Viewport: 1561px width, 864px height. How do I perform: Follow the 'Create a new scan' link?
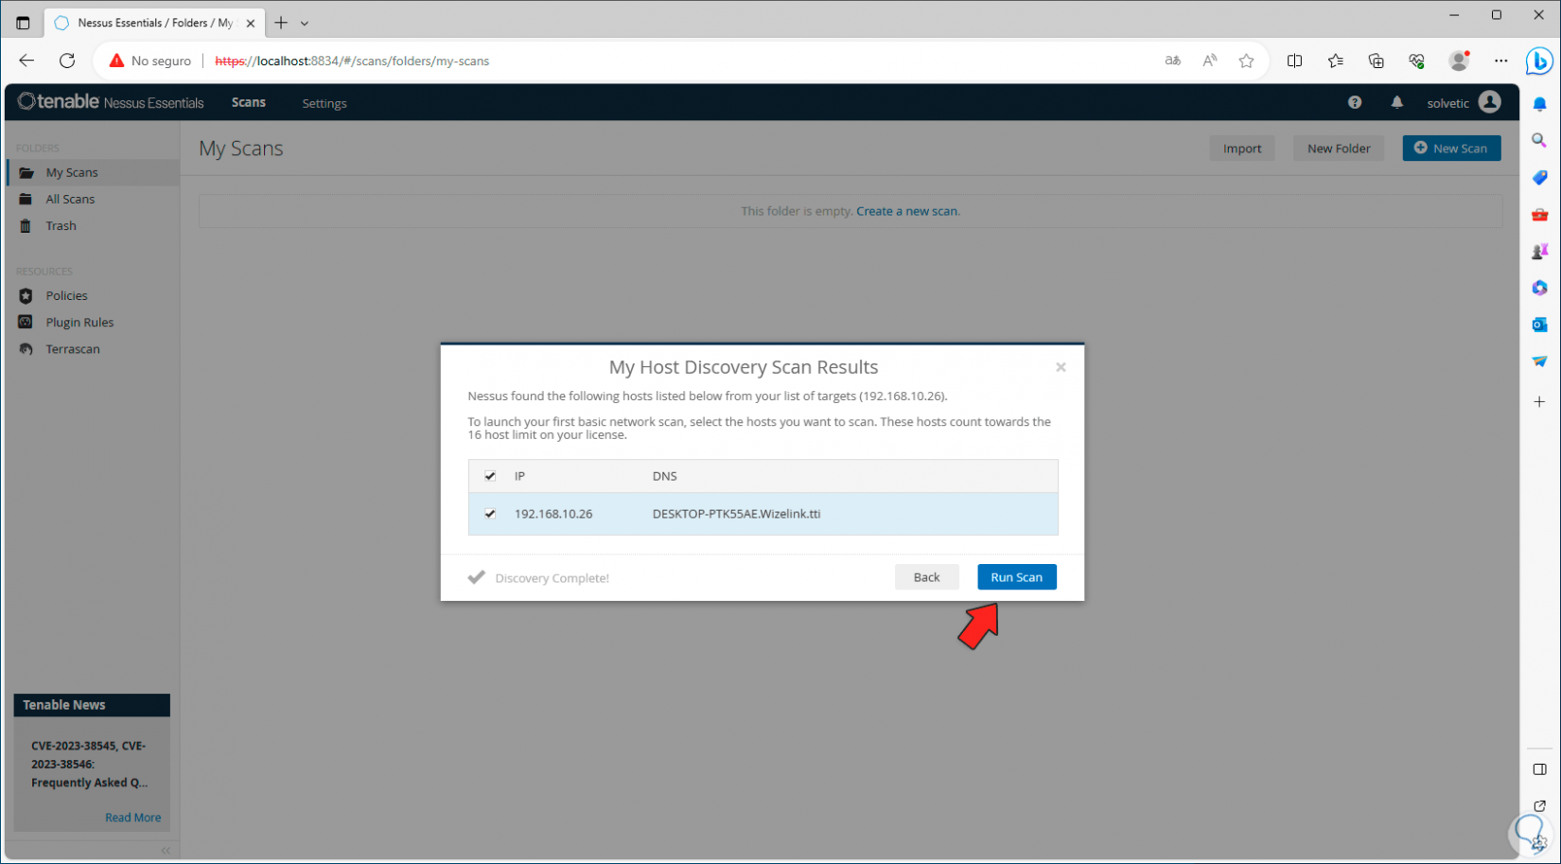[907, 211]
